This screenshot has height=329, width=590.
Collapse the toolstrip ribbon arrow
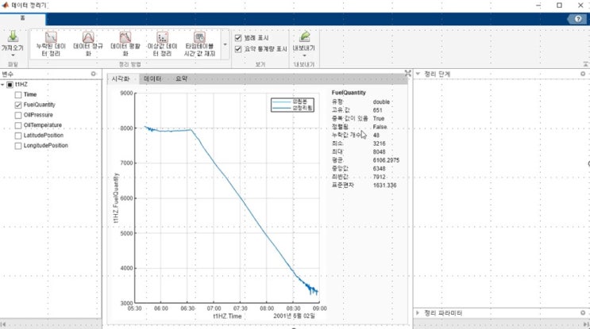point(586,64)
